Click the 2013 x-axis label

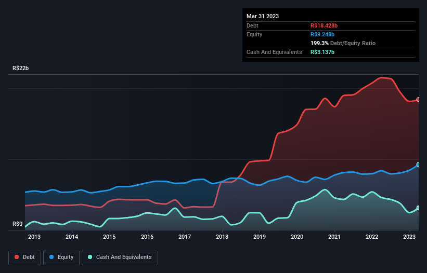[x=34, y=237]
